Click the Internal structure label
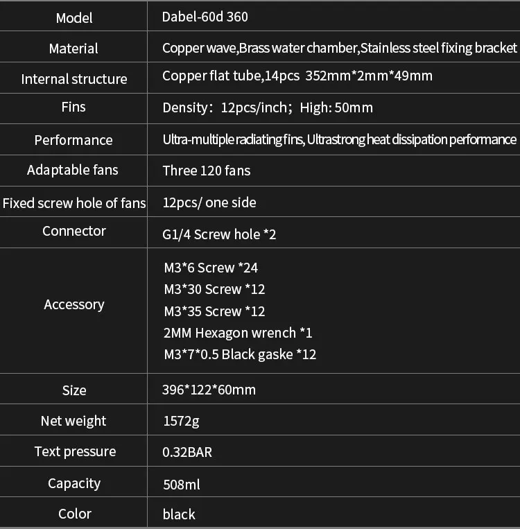This screenshot has width=520, height=529. pos(74,79)
